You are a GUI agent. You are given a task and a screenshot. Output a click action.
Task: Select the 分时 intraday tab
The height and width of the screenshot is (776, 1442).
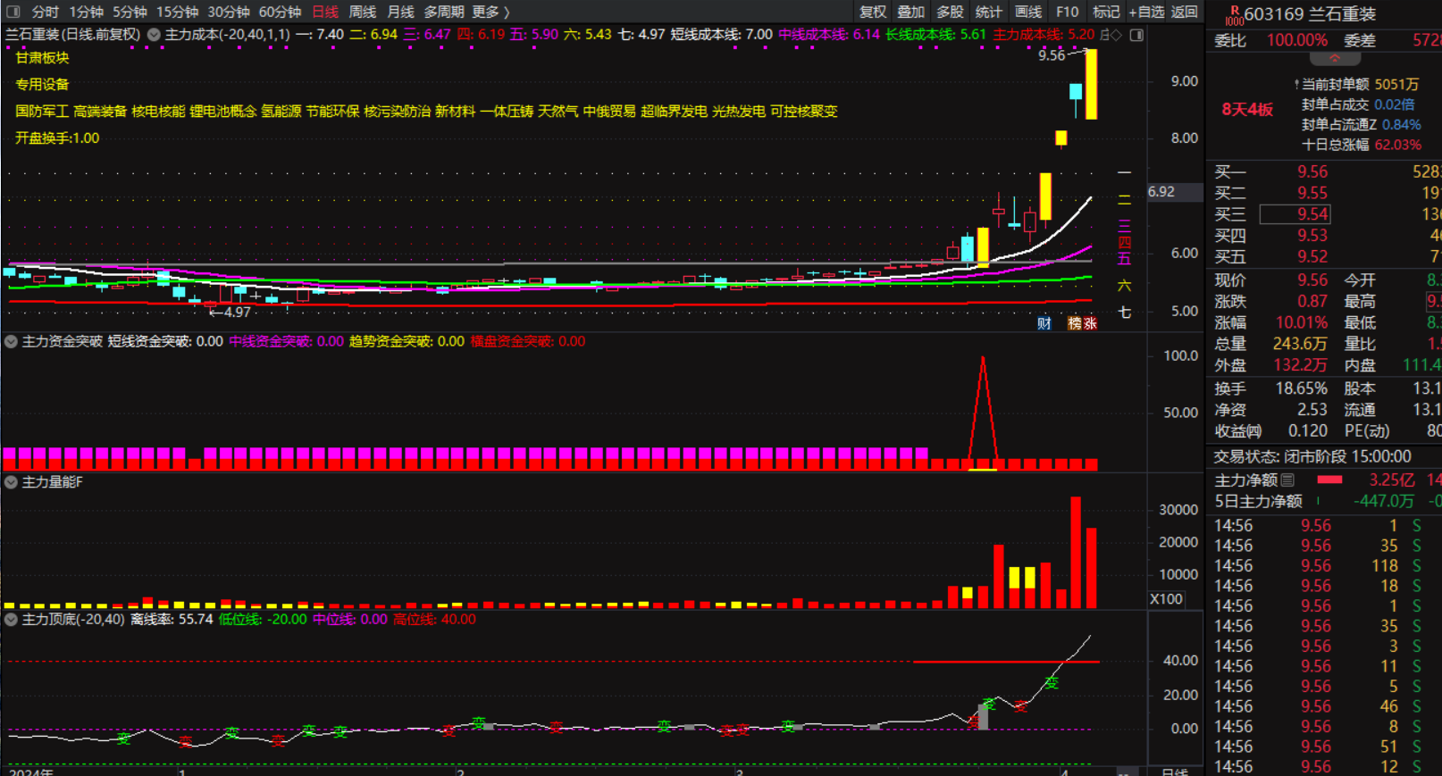coord(45,12)
